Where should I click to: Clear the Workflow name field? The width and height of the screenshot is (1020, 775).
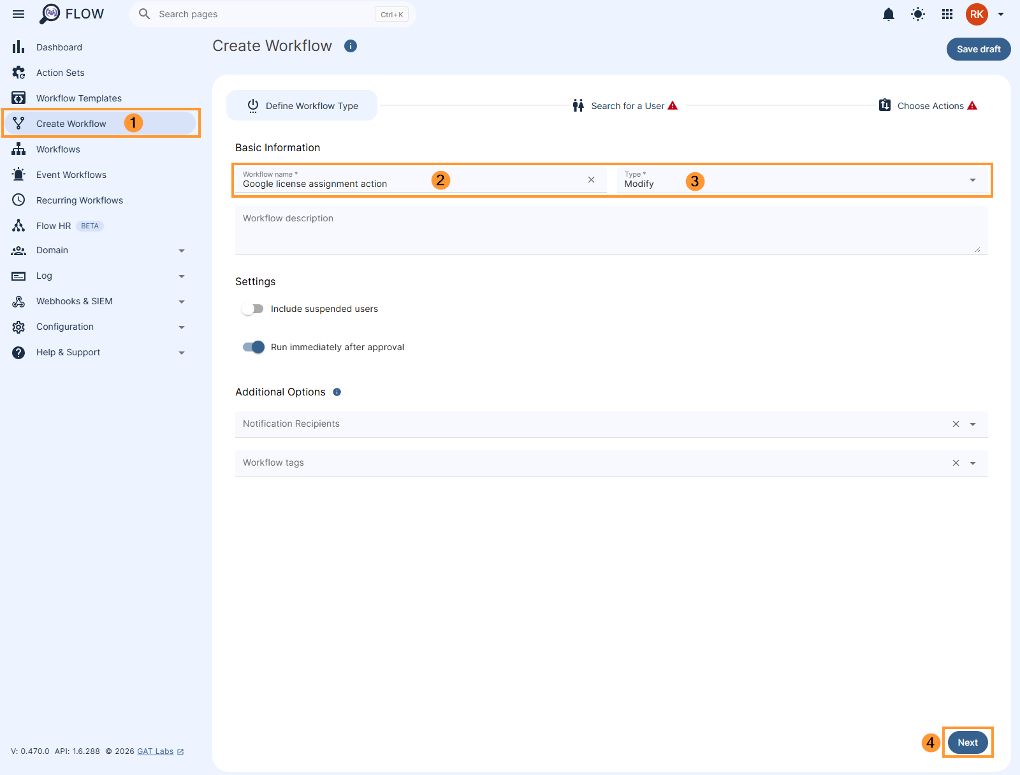592,180
